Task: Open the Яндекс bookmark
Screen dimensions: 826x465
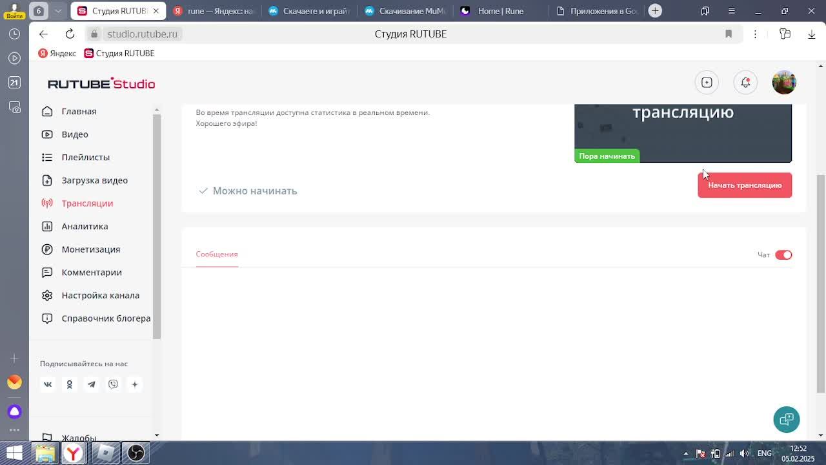Action: (57, 53)
